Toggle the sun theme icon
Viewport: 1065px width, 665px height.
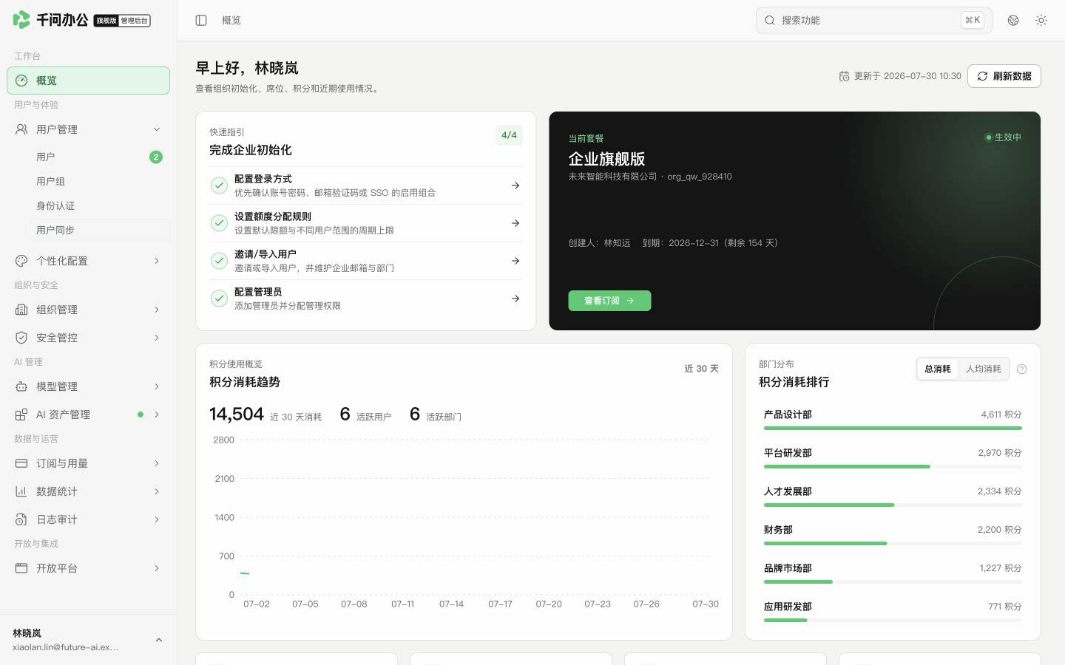click(x=1041, y=20)
